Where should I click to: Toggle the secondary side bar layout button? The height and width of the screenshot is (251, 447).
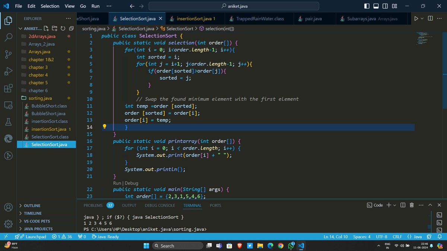tap(385, 6)
